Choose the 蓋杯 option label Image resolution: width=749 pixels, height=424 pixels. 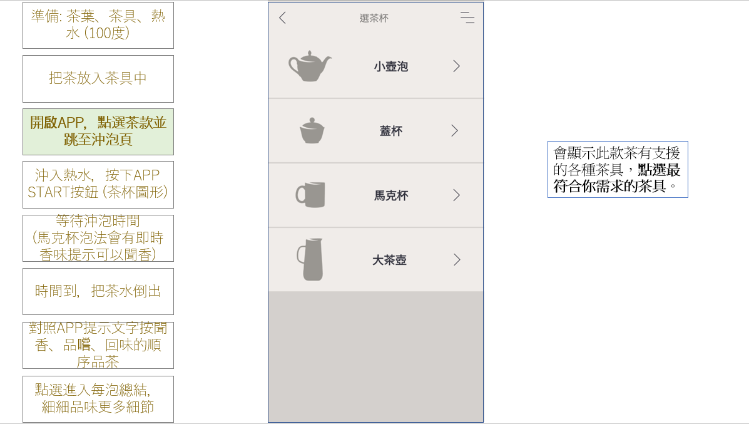pyautogui.click(x=391, y=131)
